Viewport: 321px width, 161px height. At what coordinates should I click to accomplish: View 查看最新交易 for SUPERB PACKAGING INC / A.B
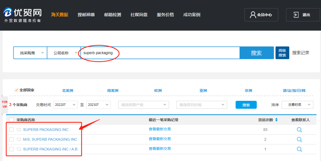click(x=160, y=149)
